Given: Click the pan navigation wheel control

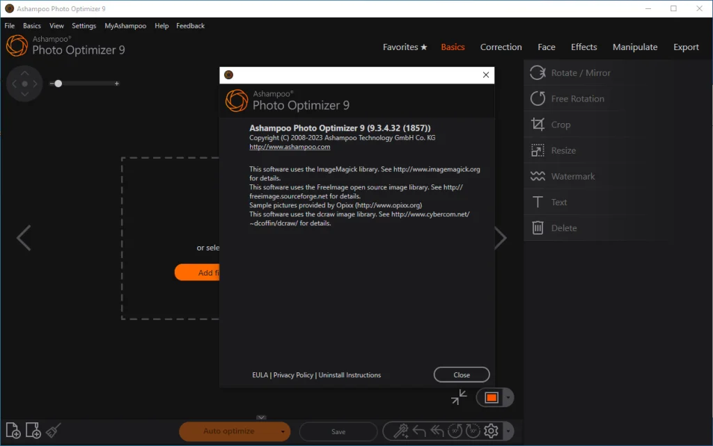Looking at the screenshot, I should 24,83.
